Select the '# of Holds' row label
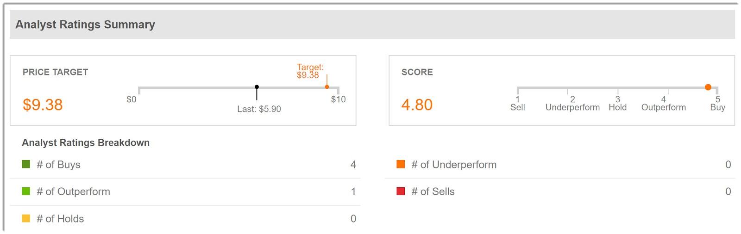Screen dimensions: 741x234 [60, 219]
